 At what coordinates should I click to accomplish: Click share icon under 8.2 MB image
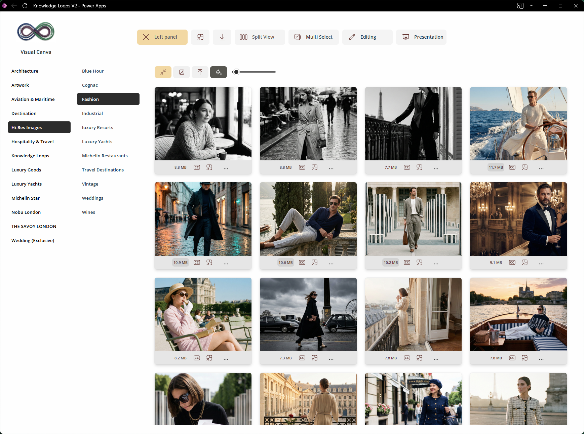[x=209, y=358]
